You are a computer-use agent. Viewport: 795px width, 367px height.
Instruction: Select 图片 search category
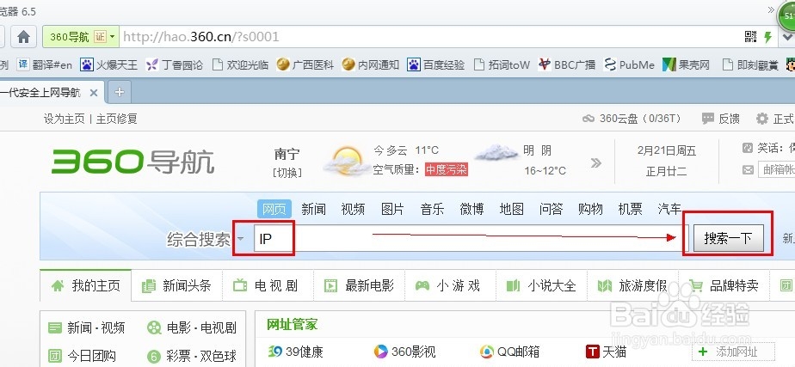tap(392, 209)
